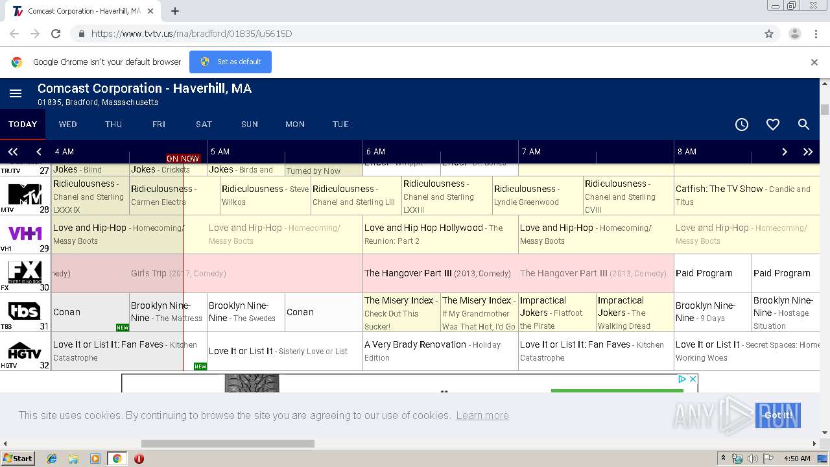The image size is (830, 467).
Task: Switch to TUE tab
Action: [340, 125]
